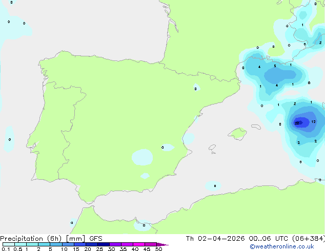Click the legend label '0.5'
Image resolution: width=325 pixels, height=251 pixels.
click(x=18, y=249)
